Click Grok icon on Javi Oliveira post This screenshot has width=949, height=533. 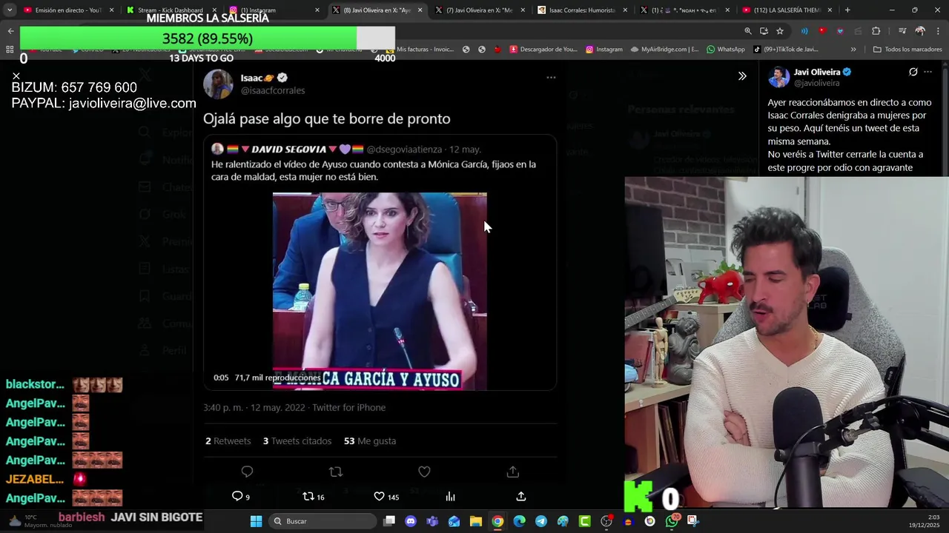(x=913, y=72)
